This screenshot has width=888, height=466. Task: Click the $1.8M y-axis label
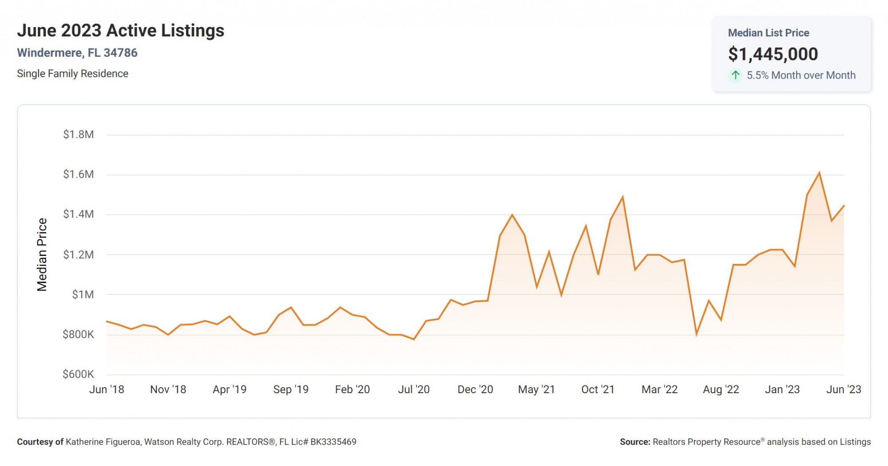click(x=79, y=135)
